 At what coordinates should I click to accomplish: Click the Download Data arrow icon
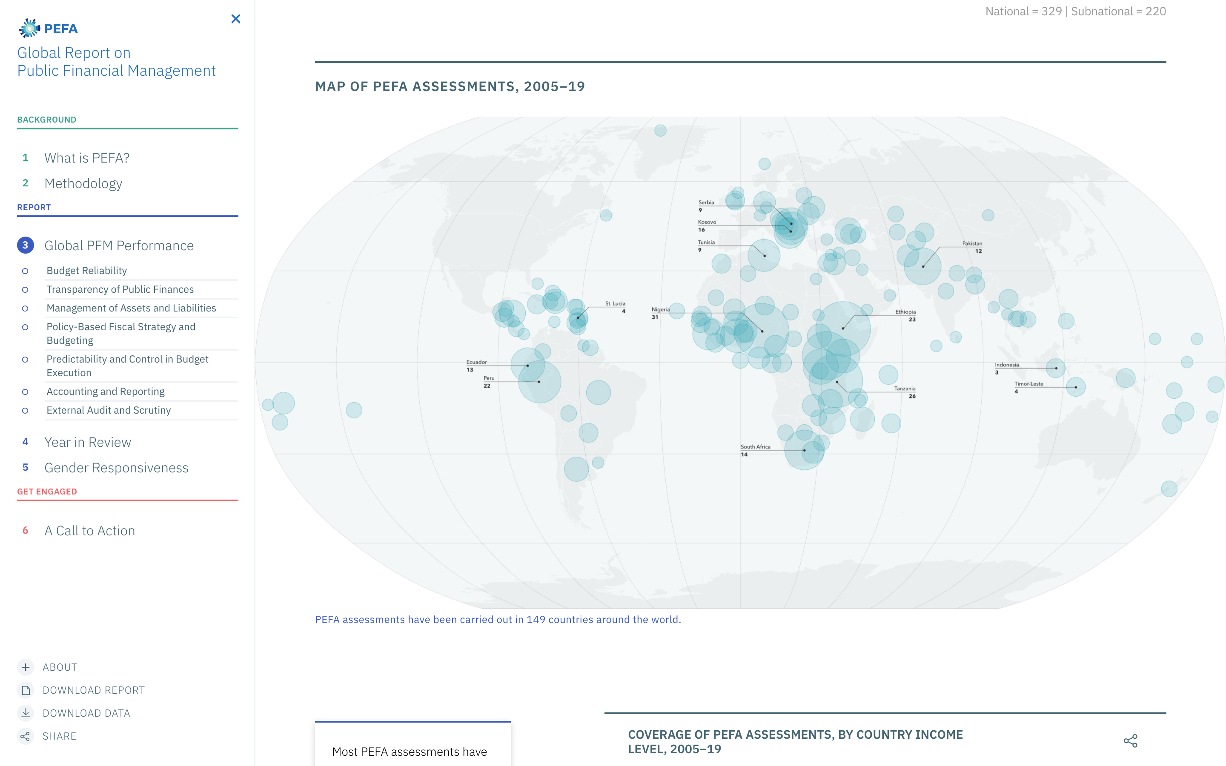[x=26, y=713]
